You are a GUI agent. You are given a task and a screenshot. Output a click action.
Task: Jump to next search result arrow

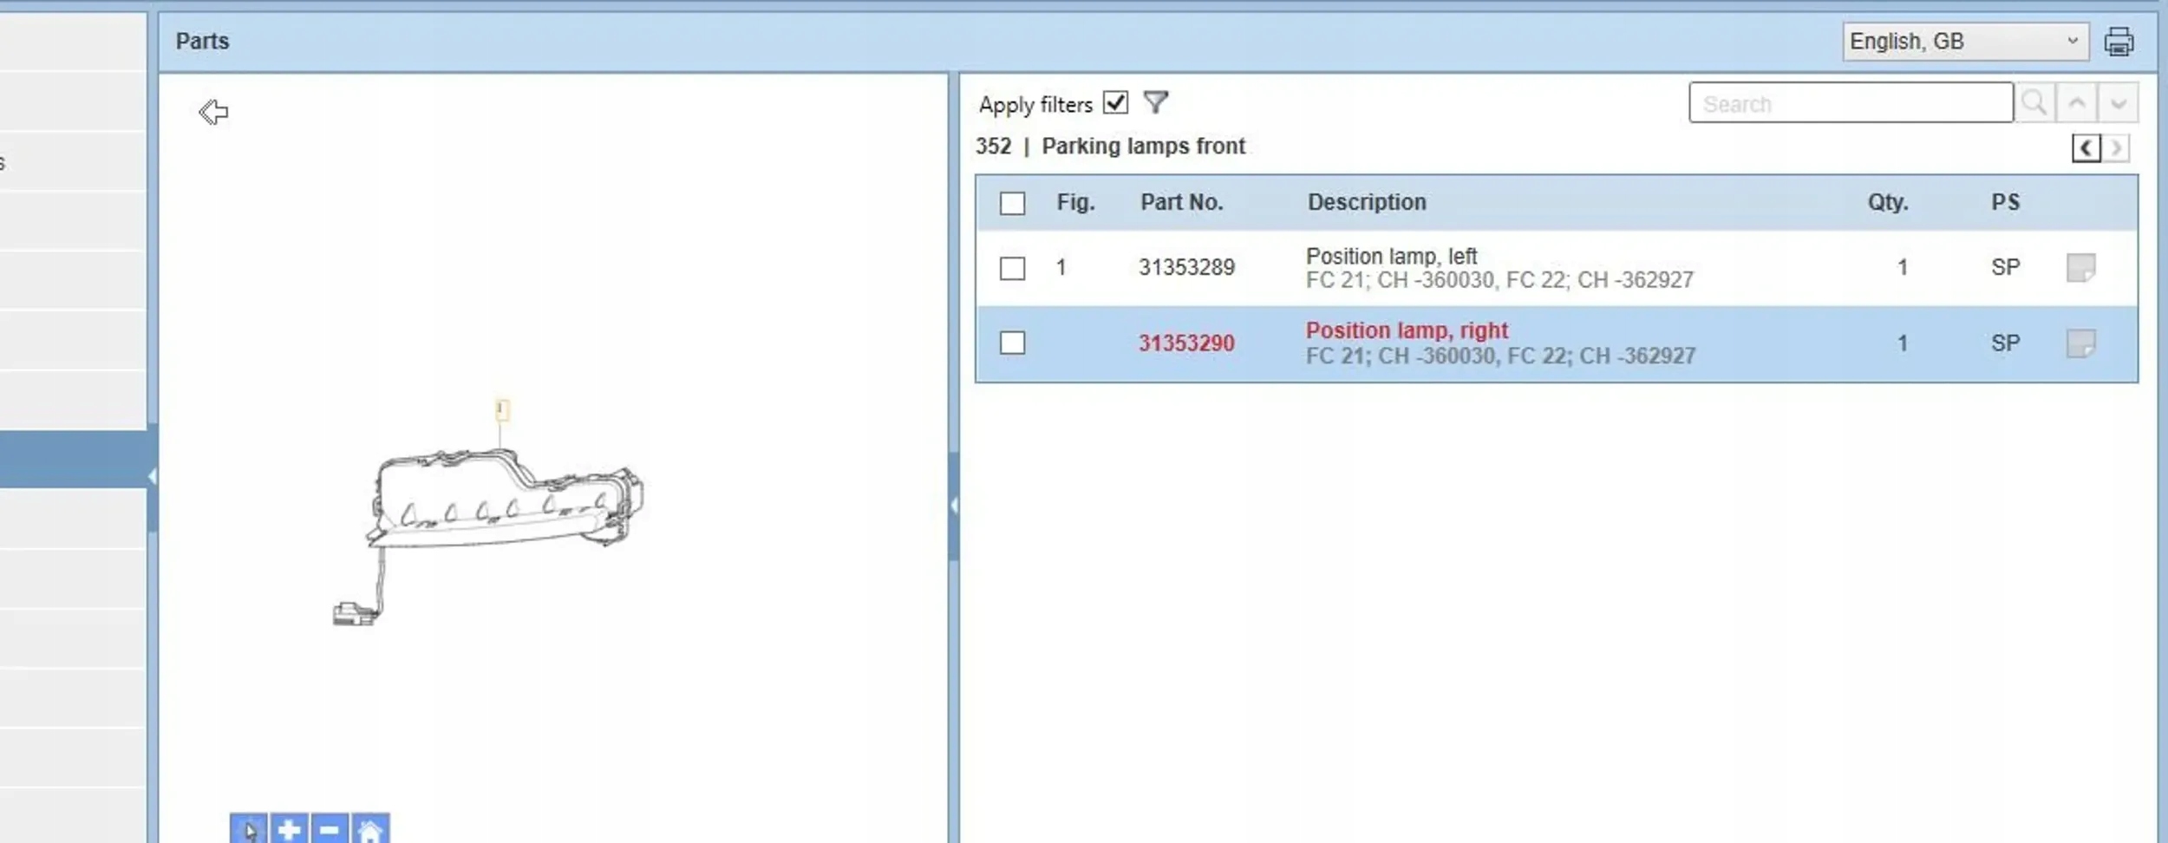(2118, 103)
